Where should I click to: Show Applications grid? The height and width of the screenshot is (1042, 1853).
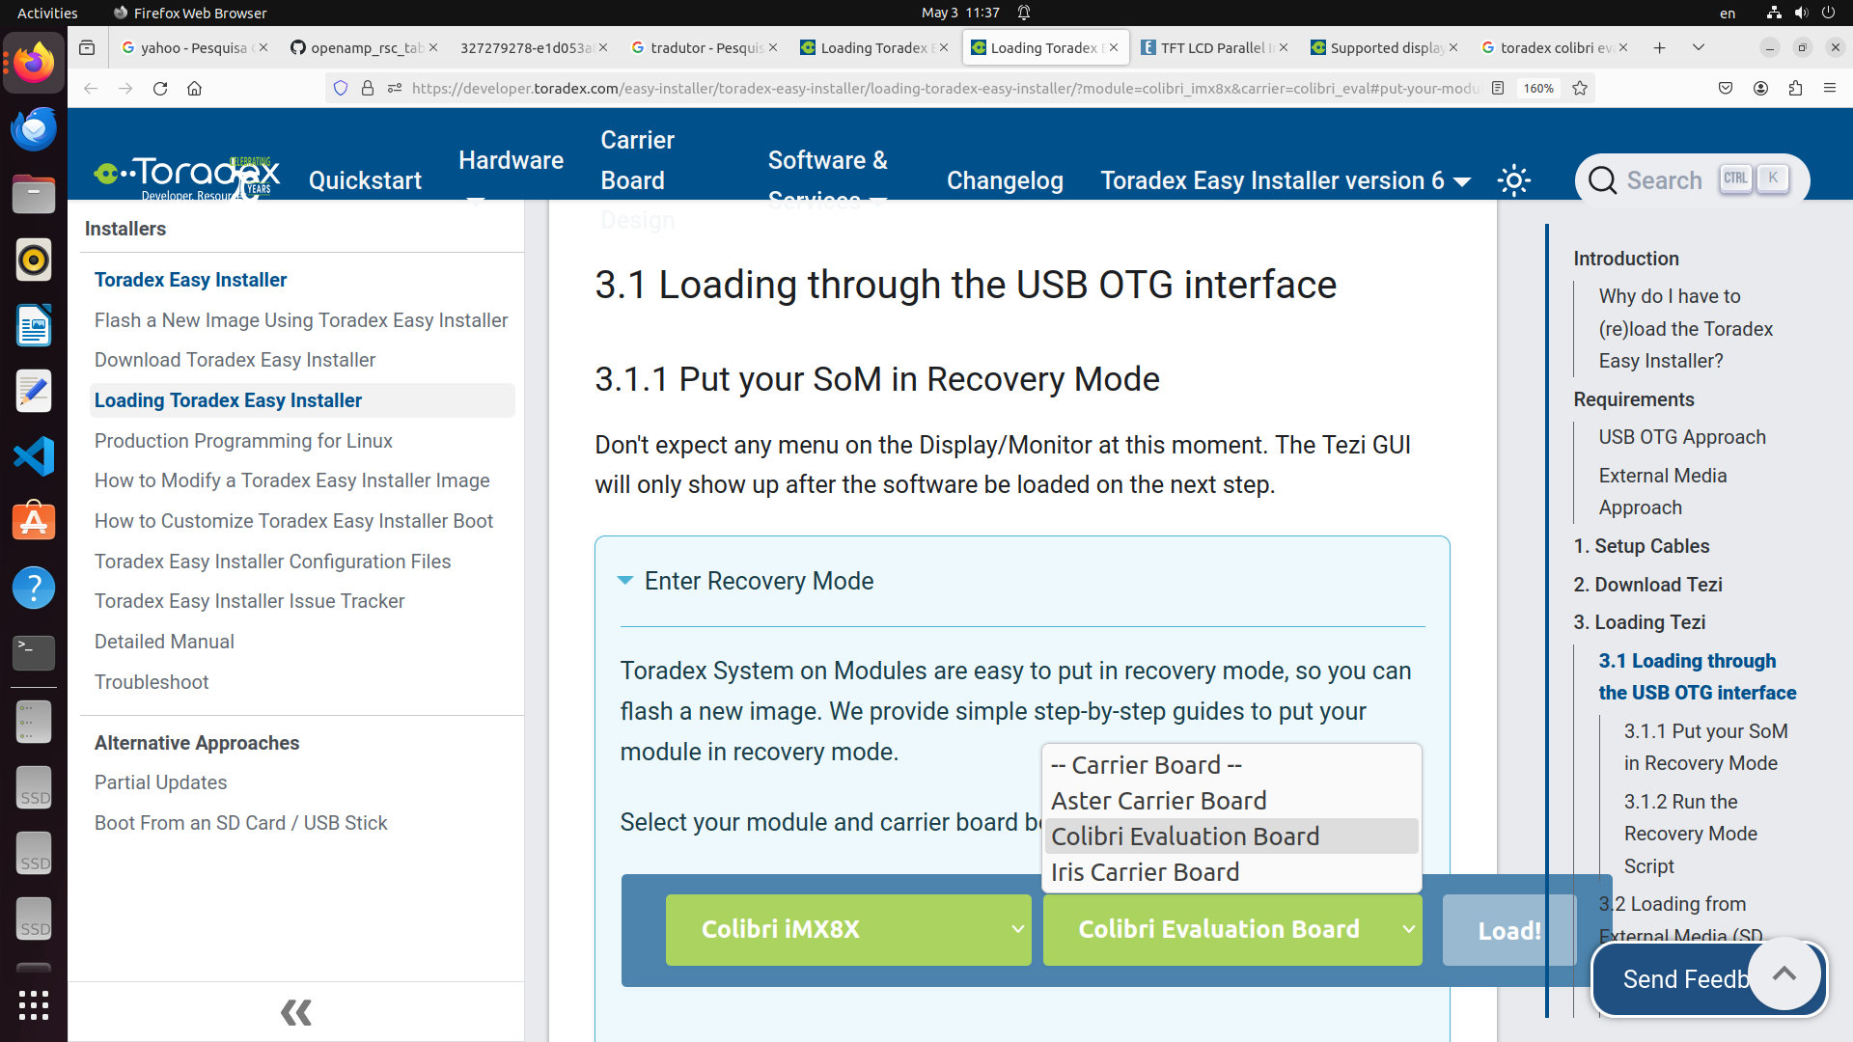pos(34,1005)
